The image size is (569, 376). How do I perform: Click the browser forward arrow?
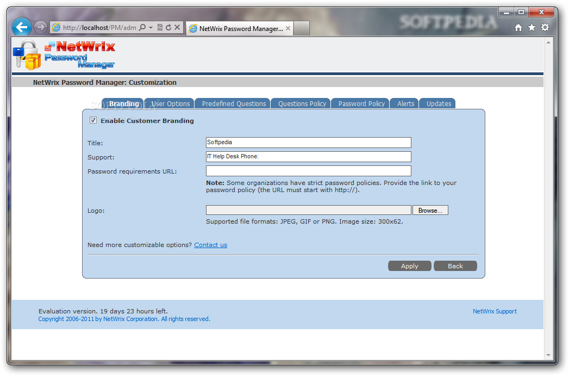[x=41, y=27]
